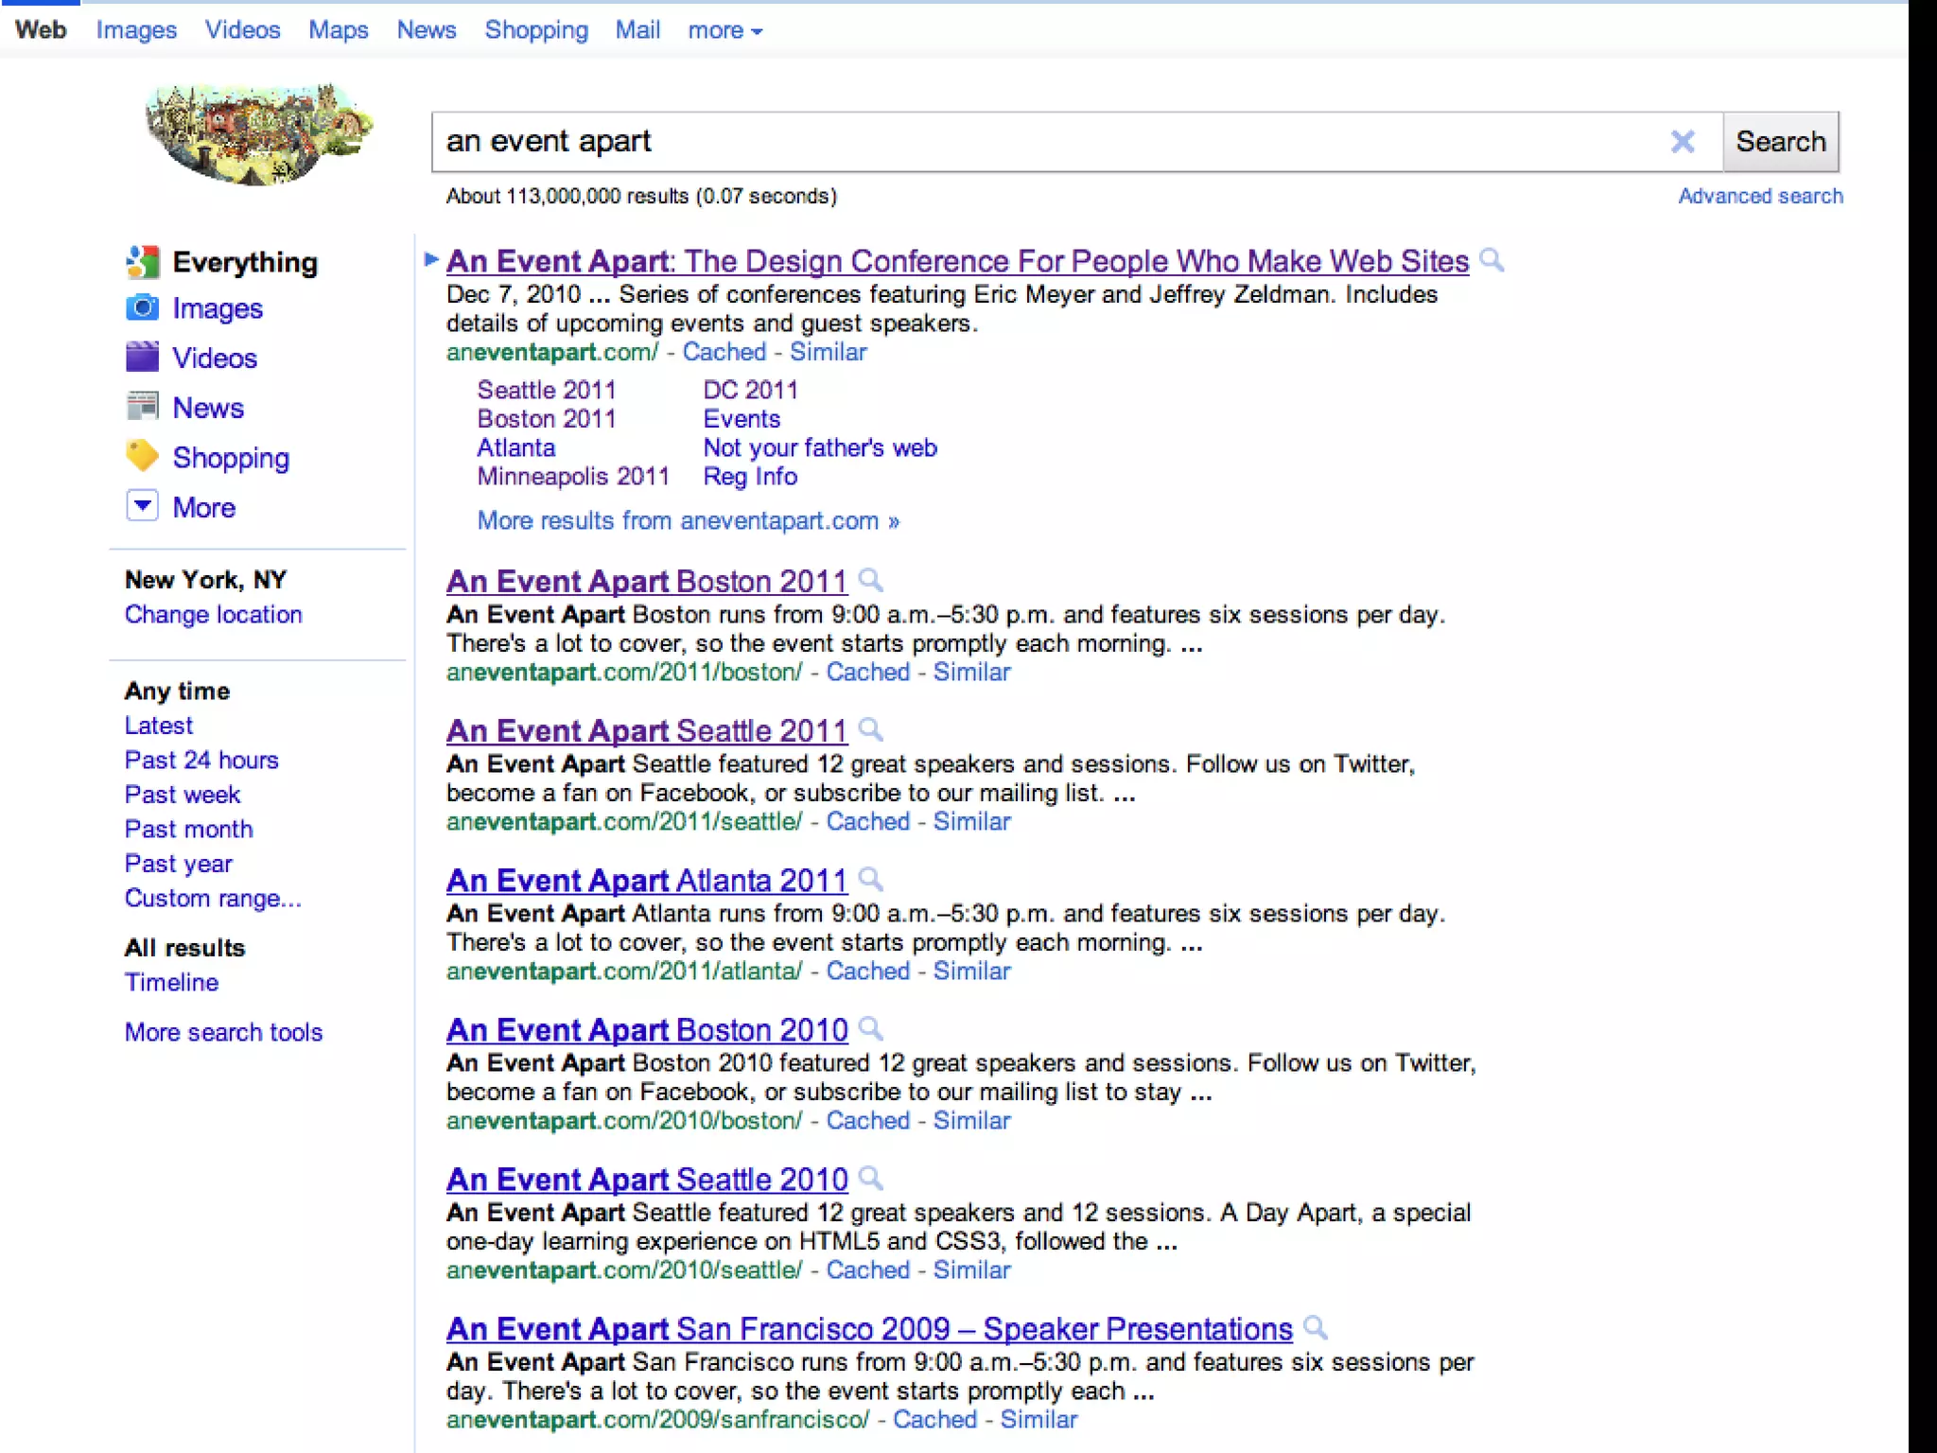
Task: Preview Boston 2011 result with magnifier icon
Action: (x=870, y=580)
